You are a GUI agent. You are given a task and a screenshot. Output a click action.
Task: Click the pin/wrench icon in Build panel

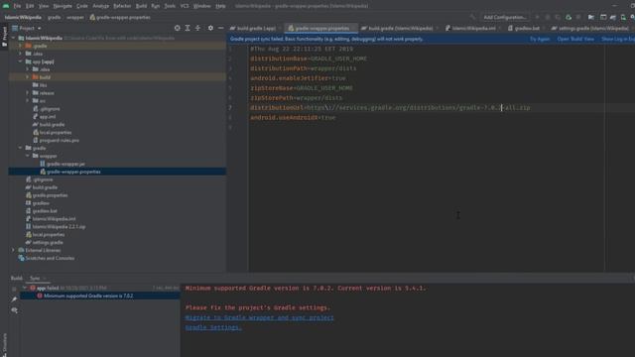14,299
